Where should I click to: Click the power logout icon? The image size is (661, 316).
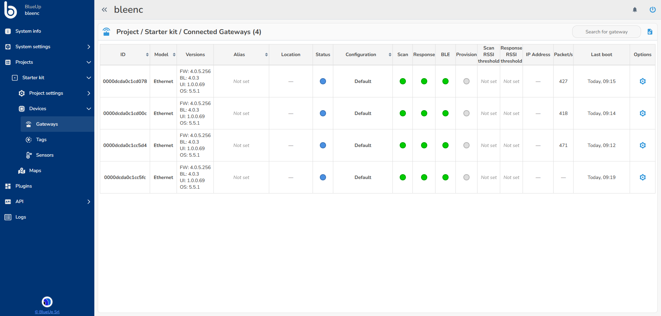click(652, 10)
